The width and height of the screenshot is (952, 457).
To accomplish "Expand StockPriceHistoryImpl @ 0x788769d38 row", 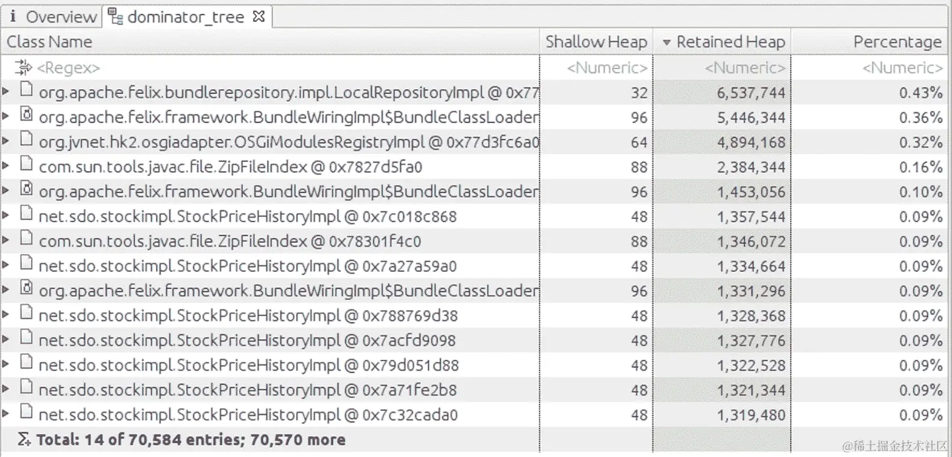I will click(6, 315).
